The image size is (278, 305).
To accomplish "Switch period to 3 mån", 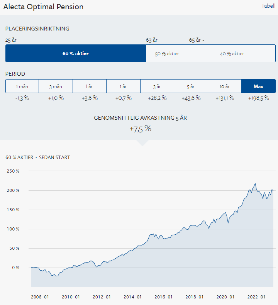I will pos(56,86).
